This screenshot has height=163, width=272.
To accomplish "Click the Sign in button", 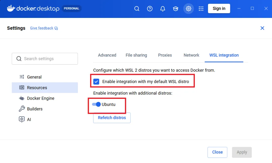I will [219, 9].
